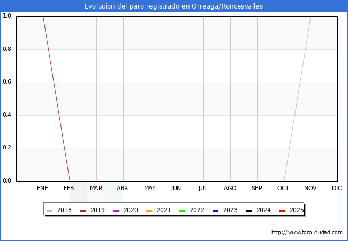
Task: Open the foro-ciudad.com link
Action: [307, 232]
